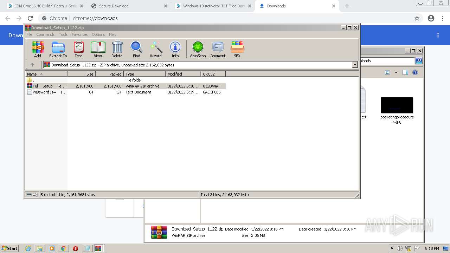Open the File menu in WinRAR
The height and width of the screenshot is (253, 450).
pyautogui.click(x=29, y=34)
